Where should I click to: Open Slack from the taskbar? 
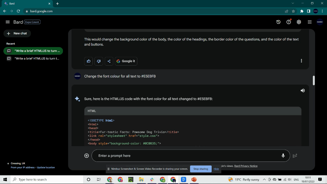[x=152, y=180]
